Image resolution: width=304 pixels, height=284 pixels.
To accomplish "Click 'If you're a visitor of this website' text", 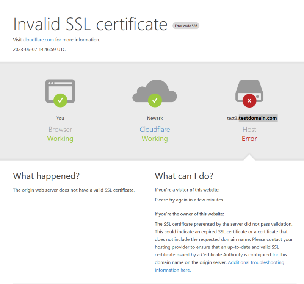I will tap(187, 190).
